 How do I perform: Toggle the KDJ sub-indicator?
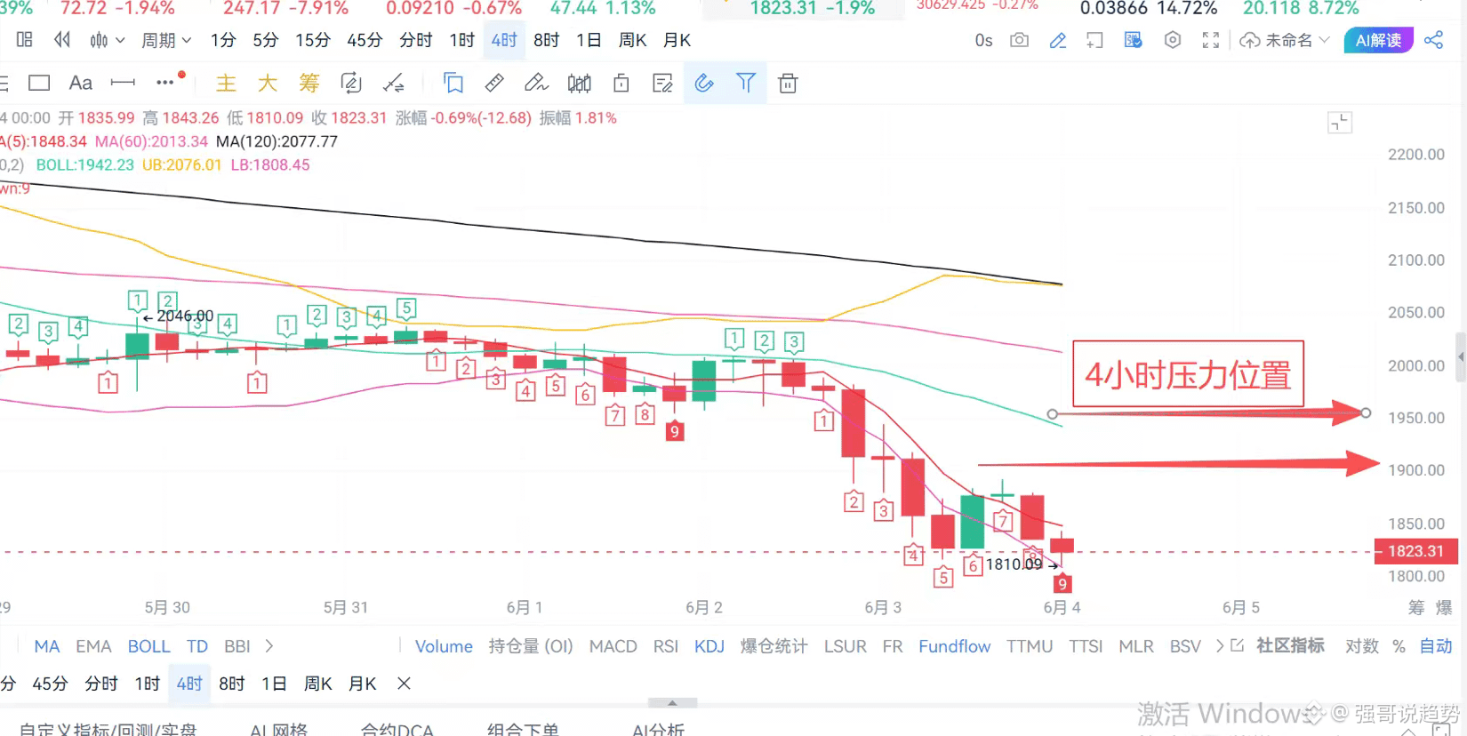[709, 646]
